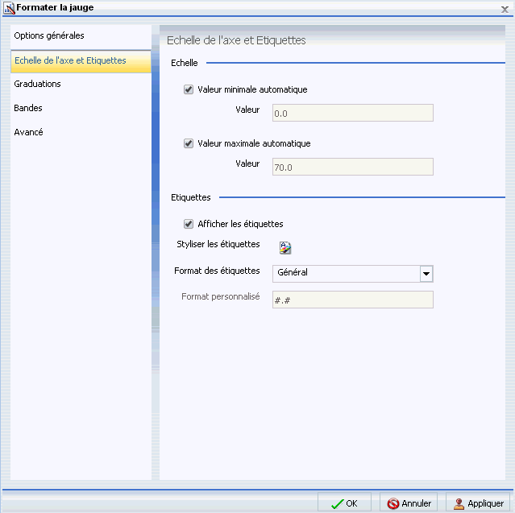Click the Annuler button
Image resolution: width=515 pixels, height=513 pixels.
point(409,503)
